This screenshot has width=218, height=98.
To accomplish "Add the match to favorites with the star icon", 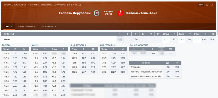I will coord(212,5).
